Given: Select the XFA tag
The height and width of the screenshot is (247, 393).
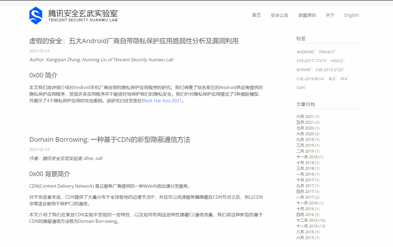Looking at the screenshot, I should click(344, 79).
